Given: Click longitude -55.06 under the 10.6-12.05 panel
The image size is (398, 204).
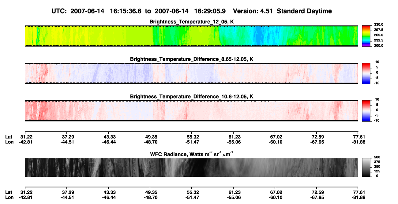Looking at the screenshot, I should pyautogui.click(x=233, y=142).
